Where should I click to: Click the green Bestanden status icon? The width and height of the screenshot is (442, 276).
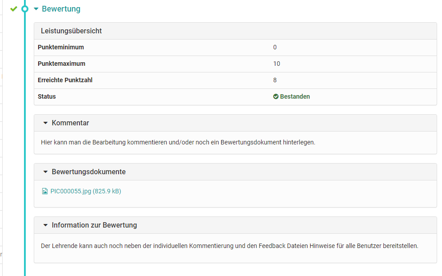point(276,96)
